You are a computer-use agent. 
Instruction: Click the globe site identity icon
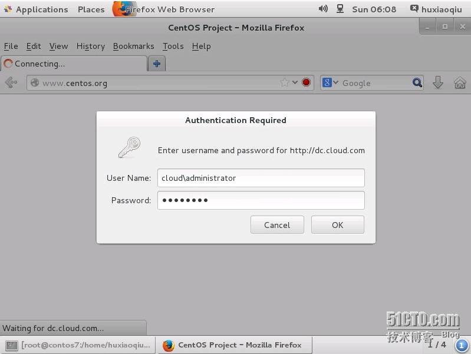(x=35, y=82)
